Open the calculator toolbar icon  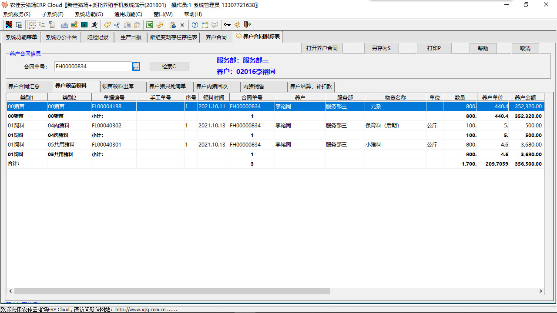[x=85, y=24]
